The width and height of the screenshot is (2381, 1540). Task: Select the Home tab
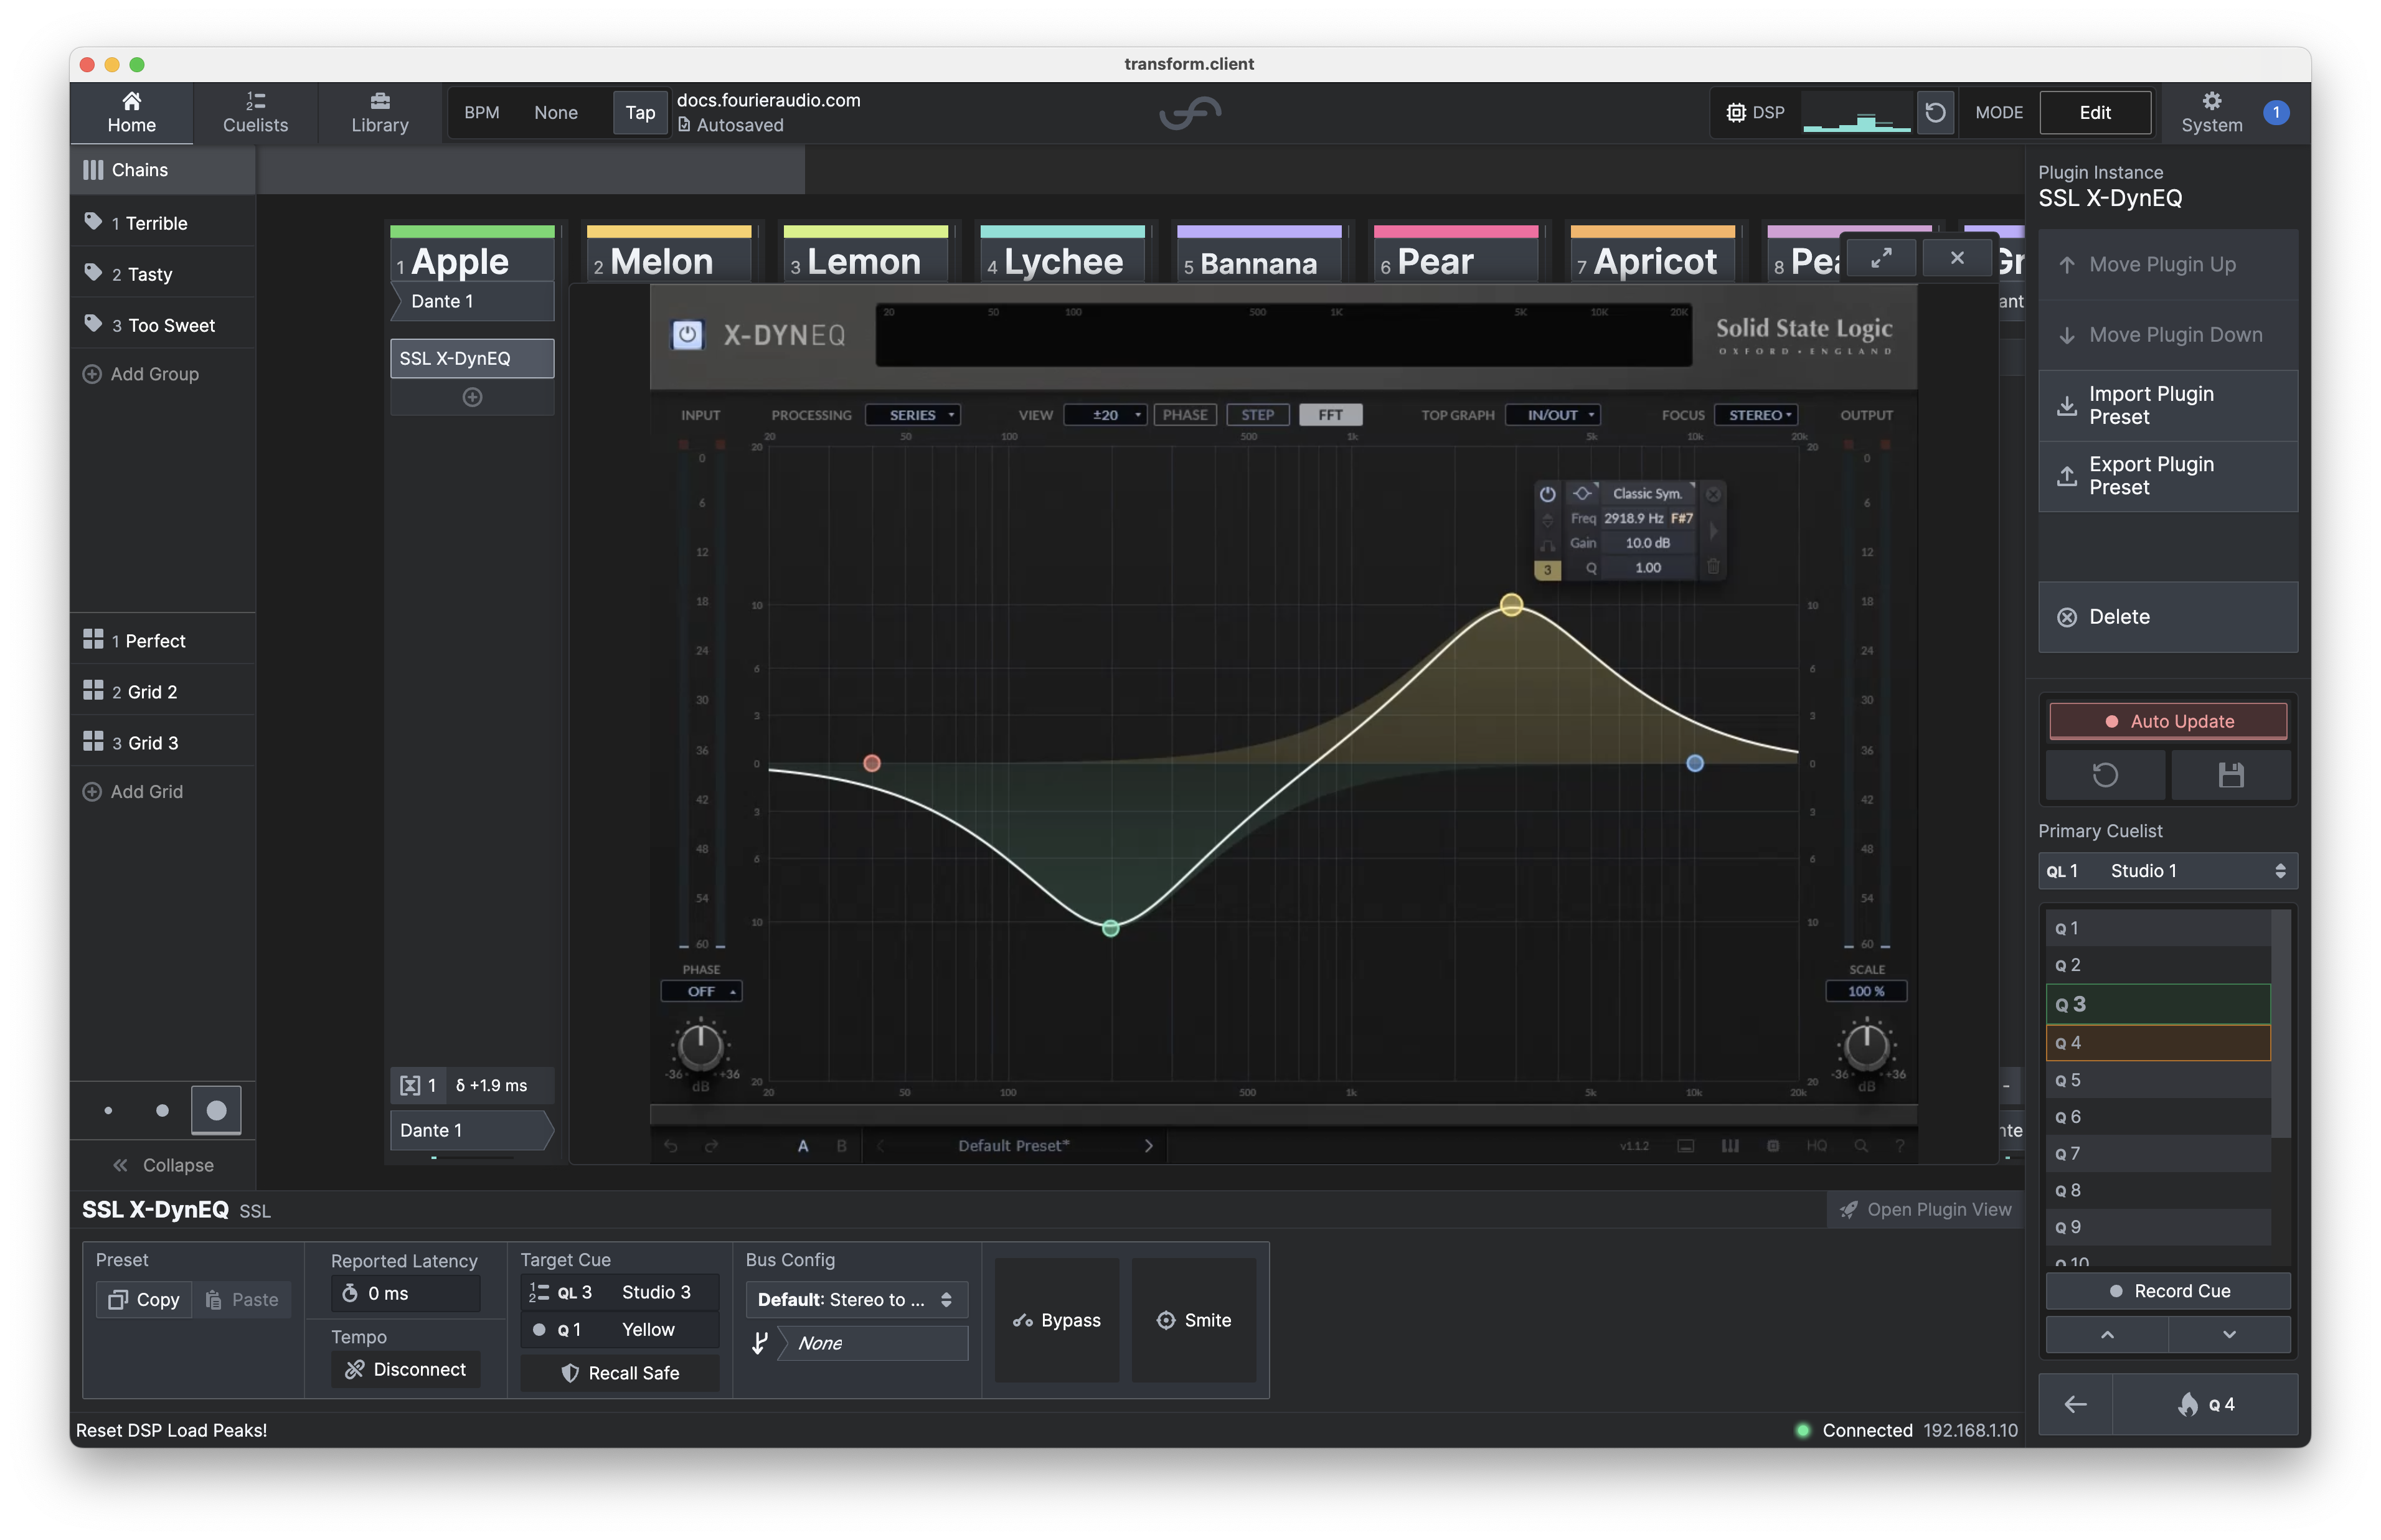(131, 113)
